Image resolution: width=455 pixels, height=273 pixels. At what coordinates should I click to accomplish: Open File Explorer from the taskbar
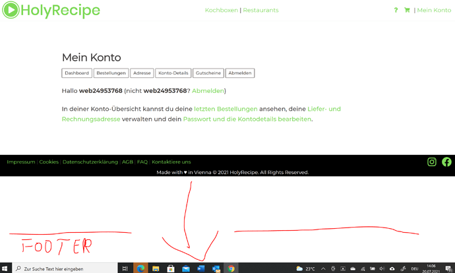156,268
